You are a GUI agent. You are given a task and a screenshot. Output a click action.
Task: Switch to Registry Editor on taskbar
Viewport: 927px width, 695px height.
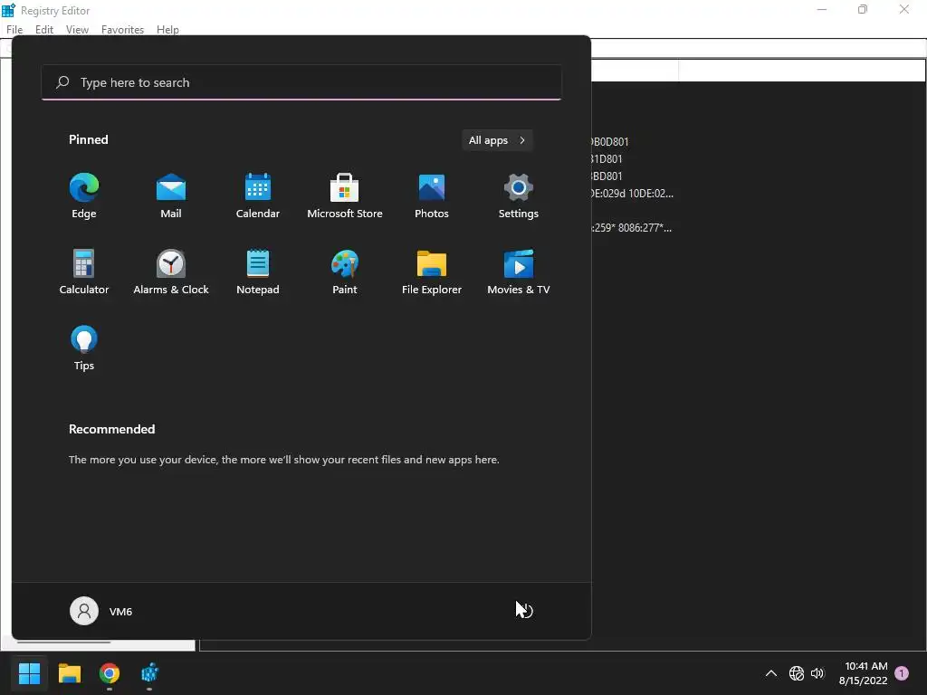click(x=149, y=673)
